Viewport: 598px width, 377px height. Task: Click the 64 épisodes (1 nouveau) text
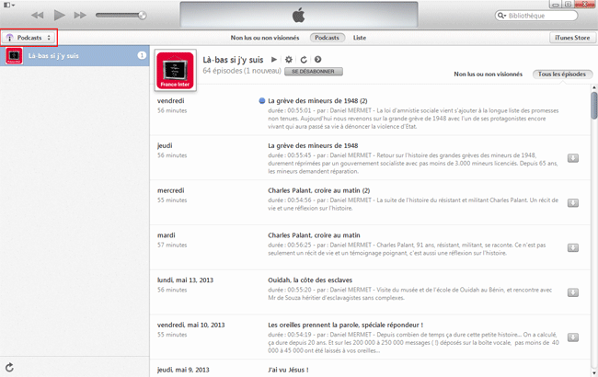(242, 71)
